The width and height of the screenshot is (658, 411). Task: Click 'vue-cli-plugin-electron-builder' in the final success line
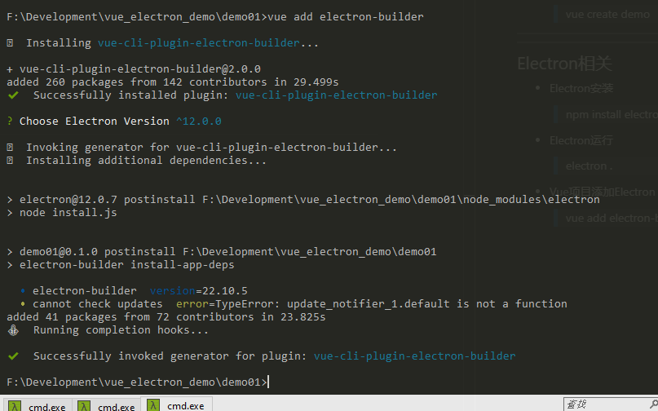(414, 356)
